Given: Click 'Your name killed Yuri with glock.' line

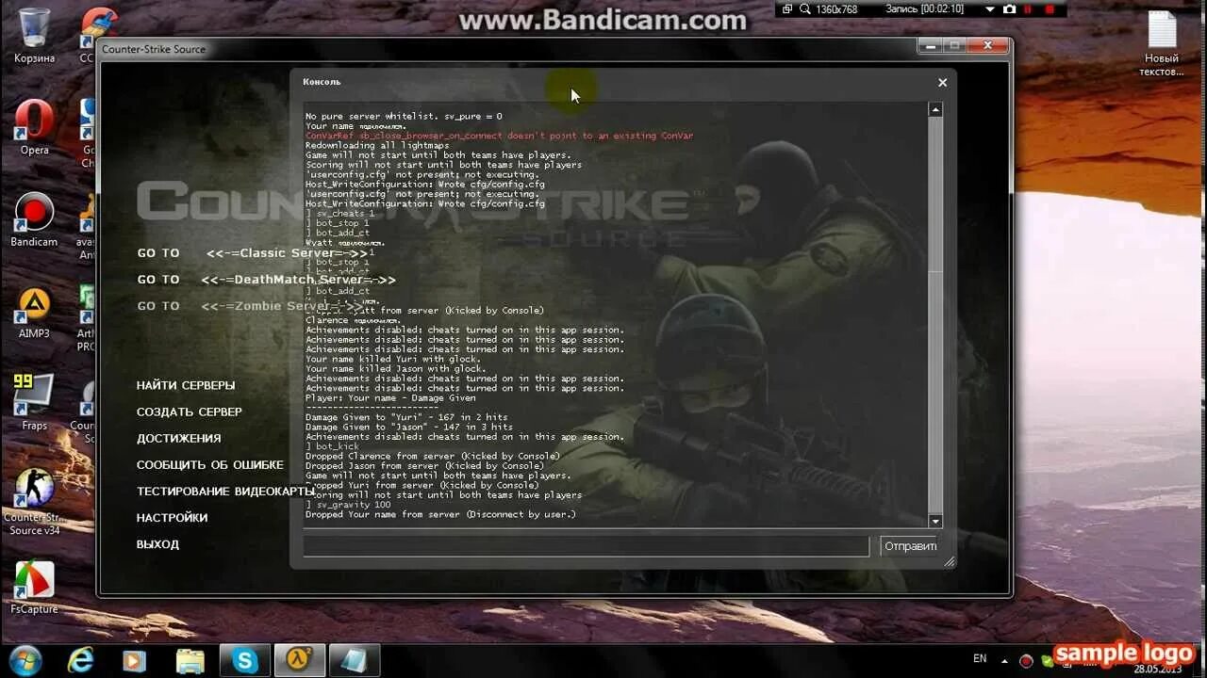Looking at the screenshot, I should coord(393,359).
